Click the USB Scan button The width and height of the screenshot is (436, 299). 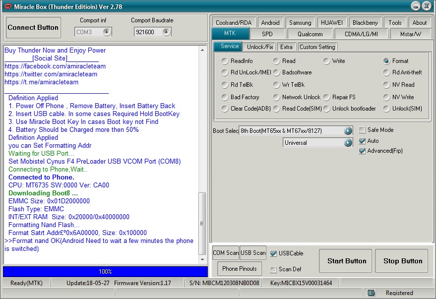(253, 253)
